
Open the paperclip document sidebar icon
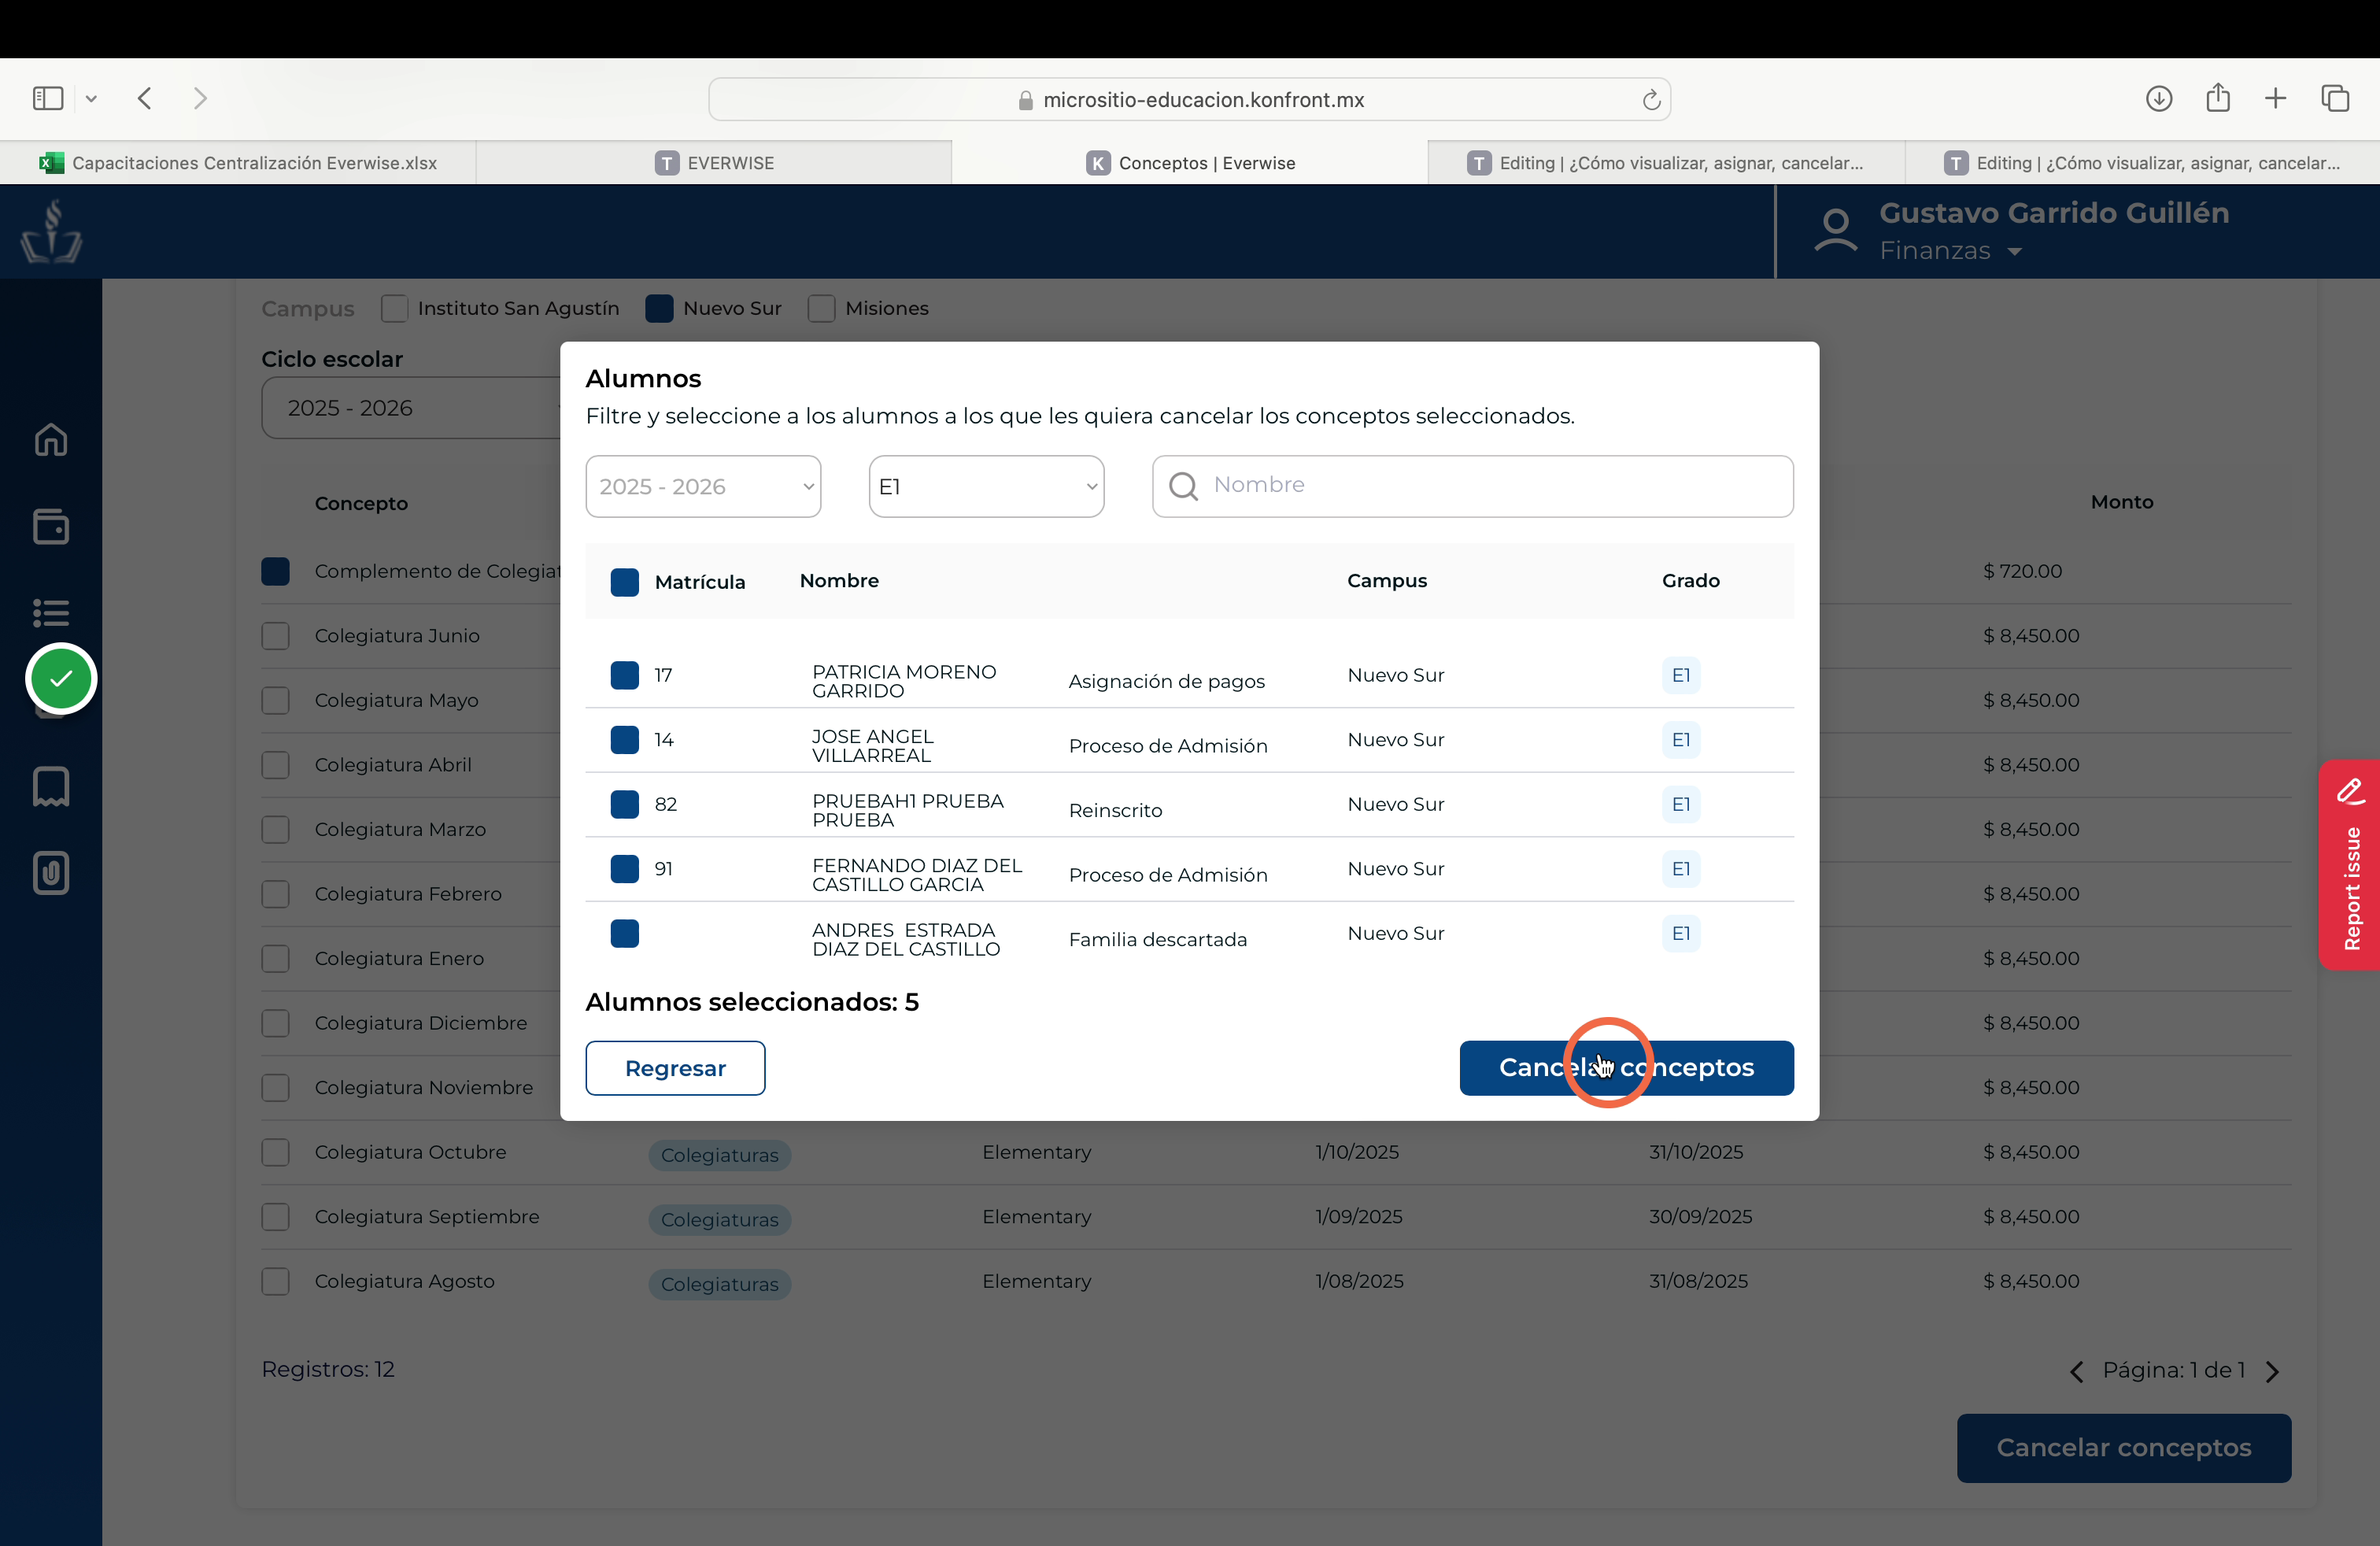pyautogui.click(x=51, y=873)
